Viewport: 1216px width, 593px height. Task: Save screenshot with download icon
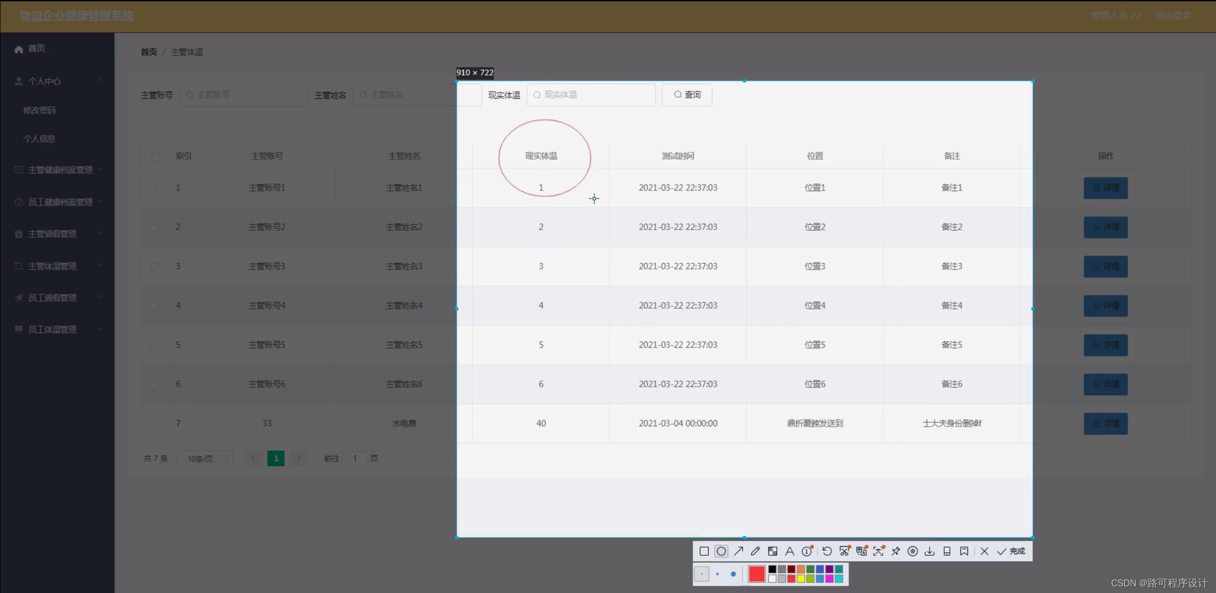click(x=929, y=551)
